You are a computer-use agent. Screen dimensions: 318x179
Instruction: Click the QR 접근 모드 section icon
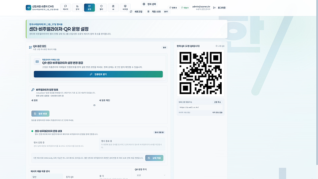coord(30,47)
